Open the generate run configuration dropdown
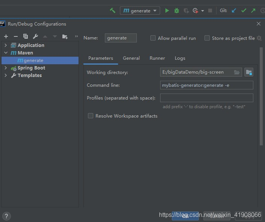265x222 pixels. [140, 11]
